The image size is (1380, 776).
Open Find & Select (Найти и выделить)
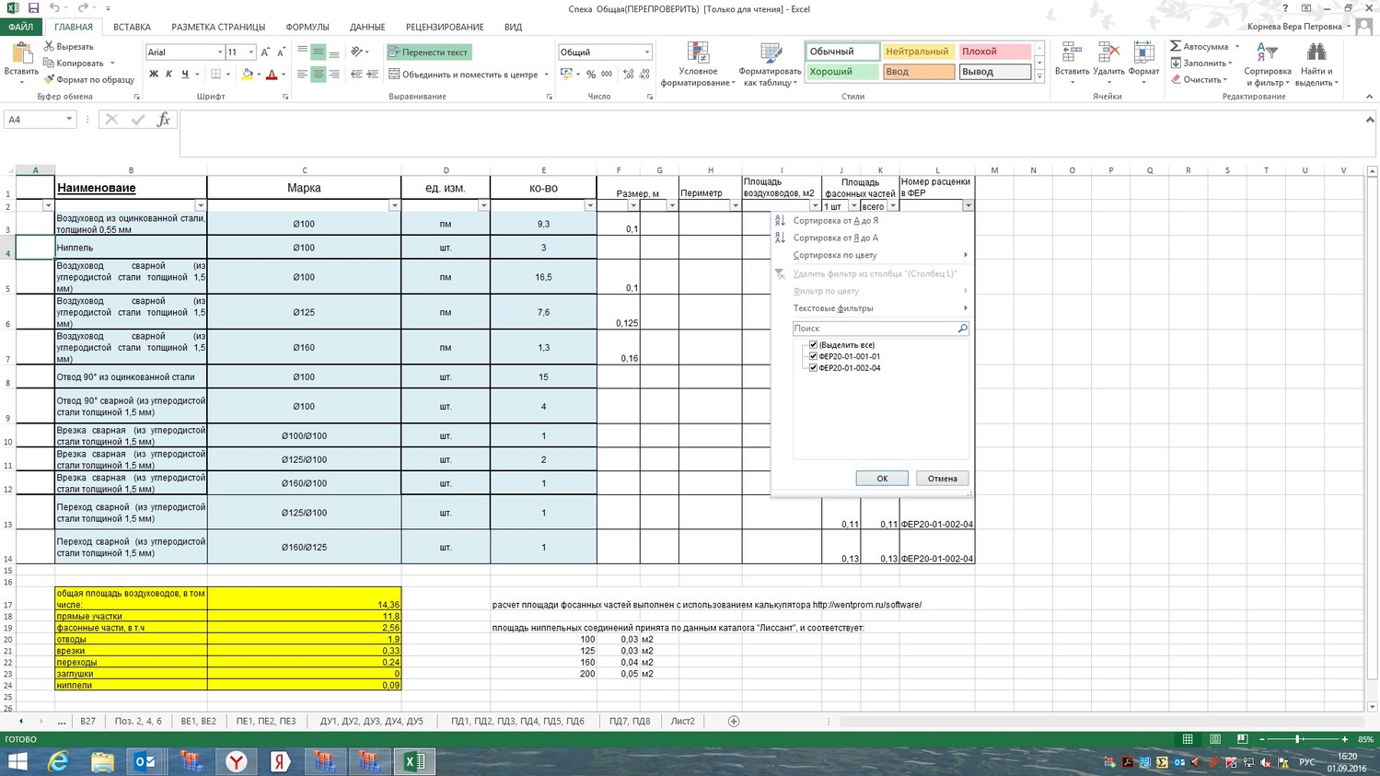click(x=1316, y=64)
